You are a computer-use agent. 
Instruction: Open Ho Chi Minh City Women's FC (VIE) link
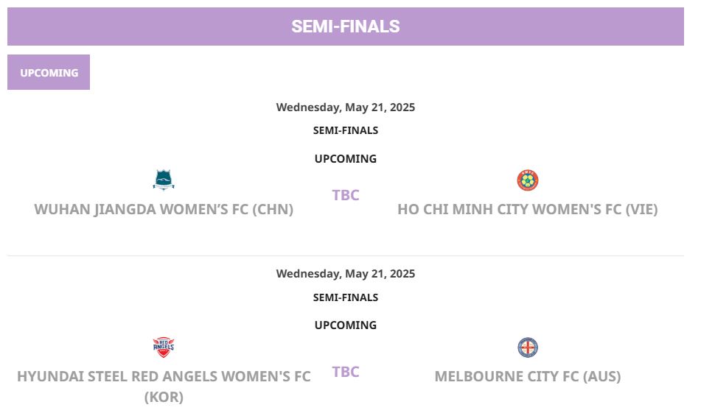pyautogui.click(x=528, y=209)
